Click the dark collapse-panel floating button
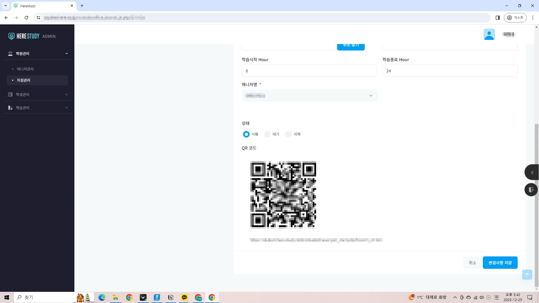Screen dimensions: 539x303 click(532, 172)
